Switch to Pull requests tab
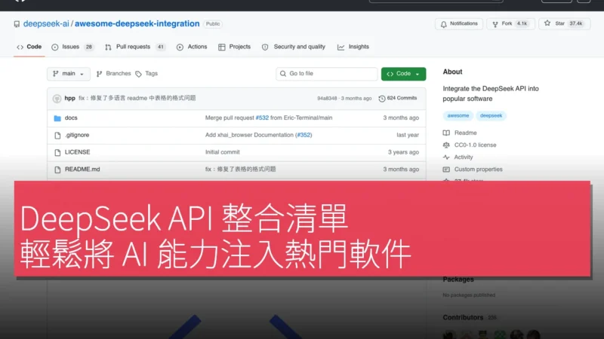The image size is (604, 339). [135, 47]
